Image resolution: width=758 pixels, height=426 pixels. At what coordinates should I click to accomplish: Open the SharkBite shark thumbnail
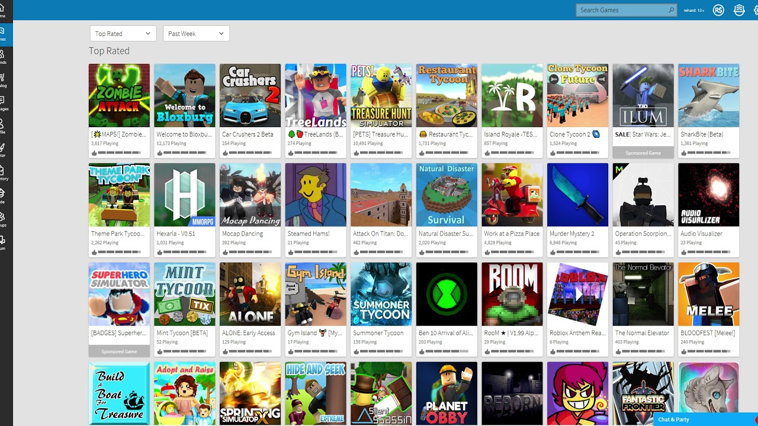708,95
